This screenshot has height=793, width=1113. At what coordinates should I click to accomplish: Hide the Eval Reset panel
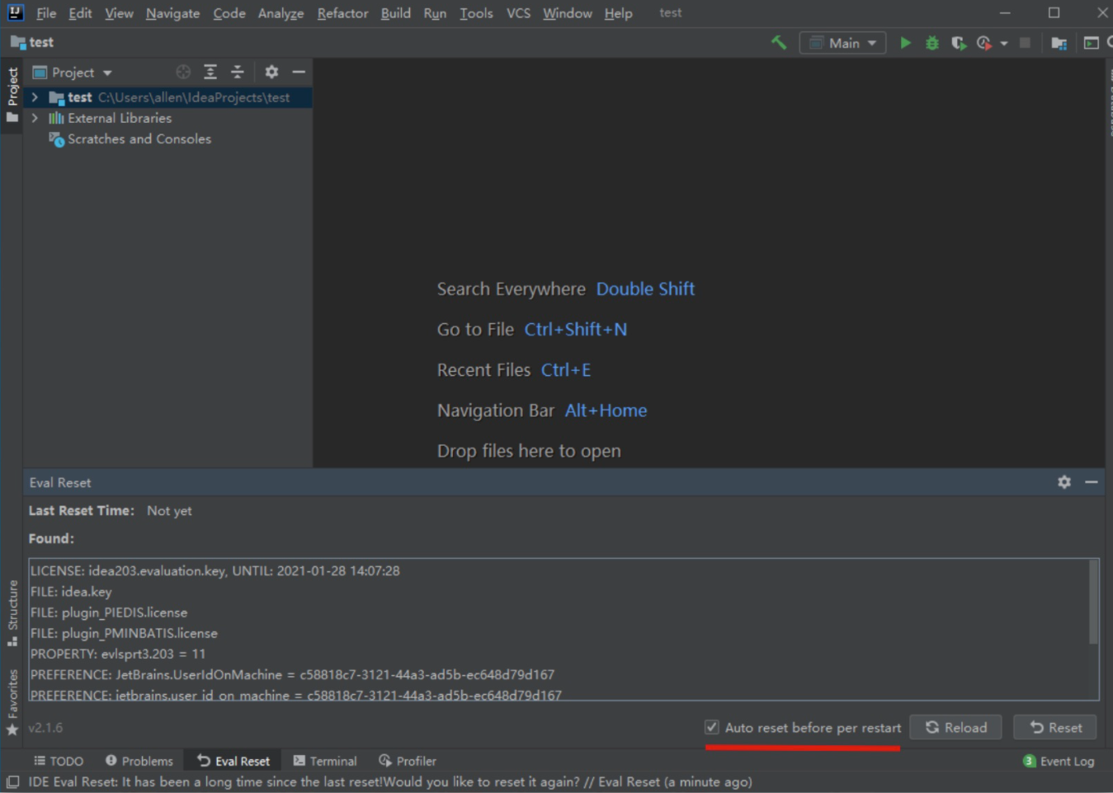click(1092, 482)
